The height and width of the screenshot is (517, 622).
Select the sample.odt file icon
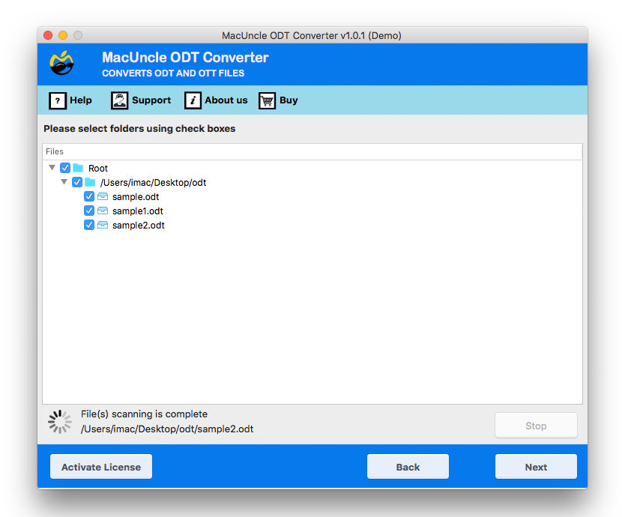click(102, 196)
